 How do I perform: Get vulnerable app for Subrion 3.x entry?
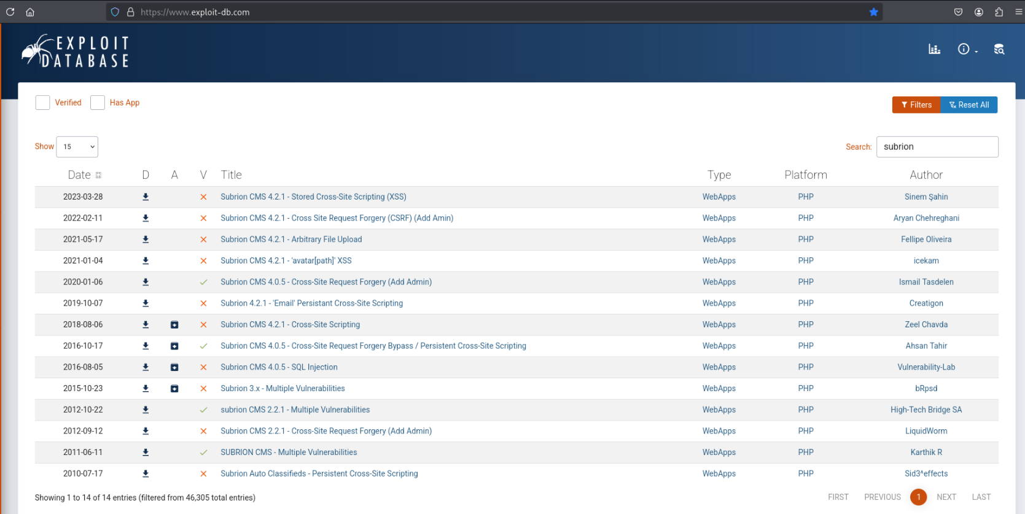174,389
